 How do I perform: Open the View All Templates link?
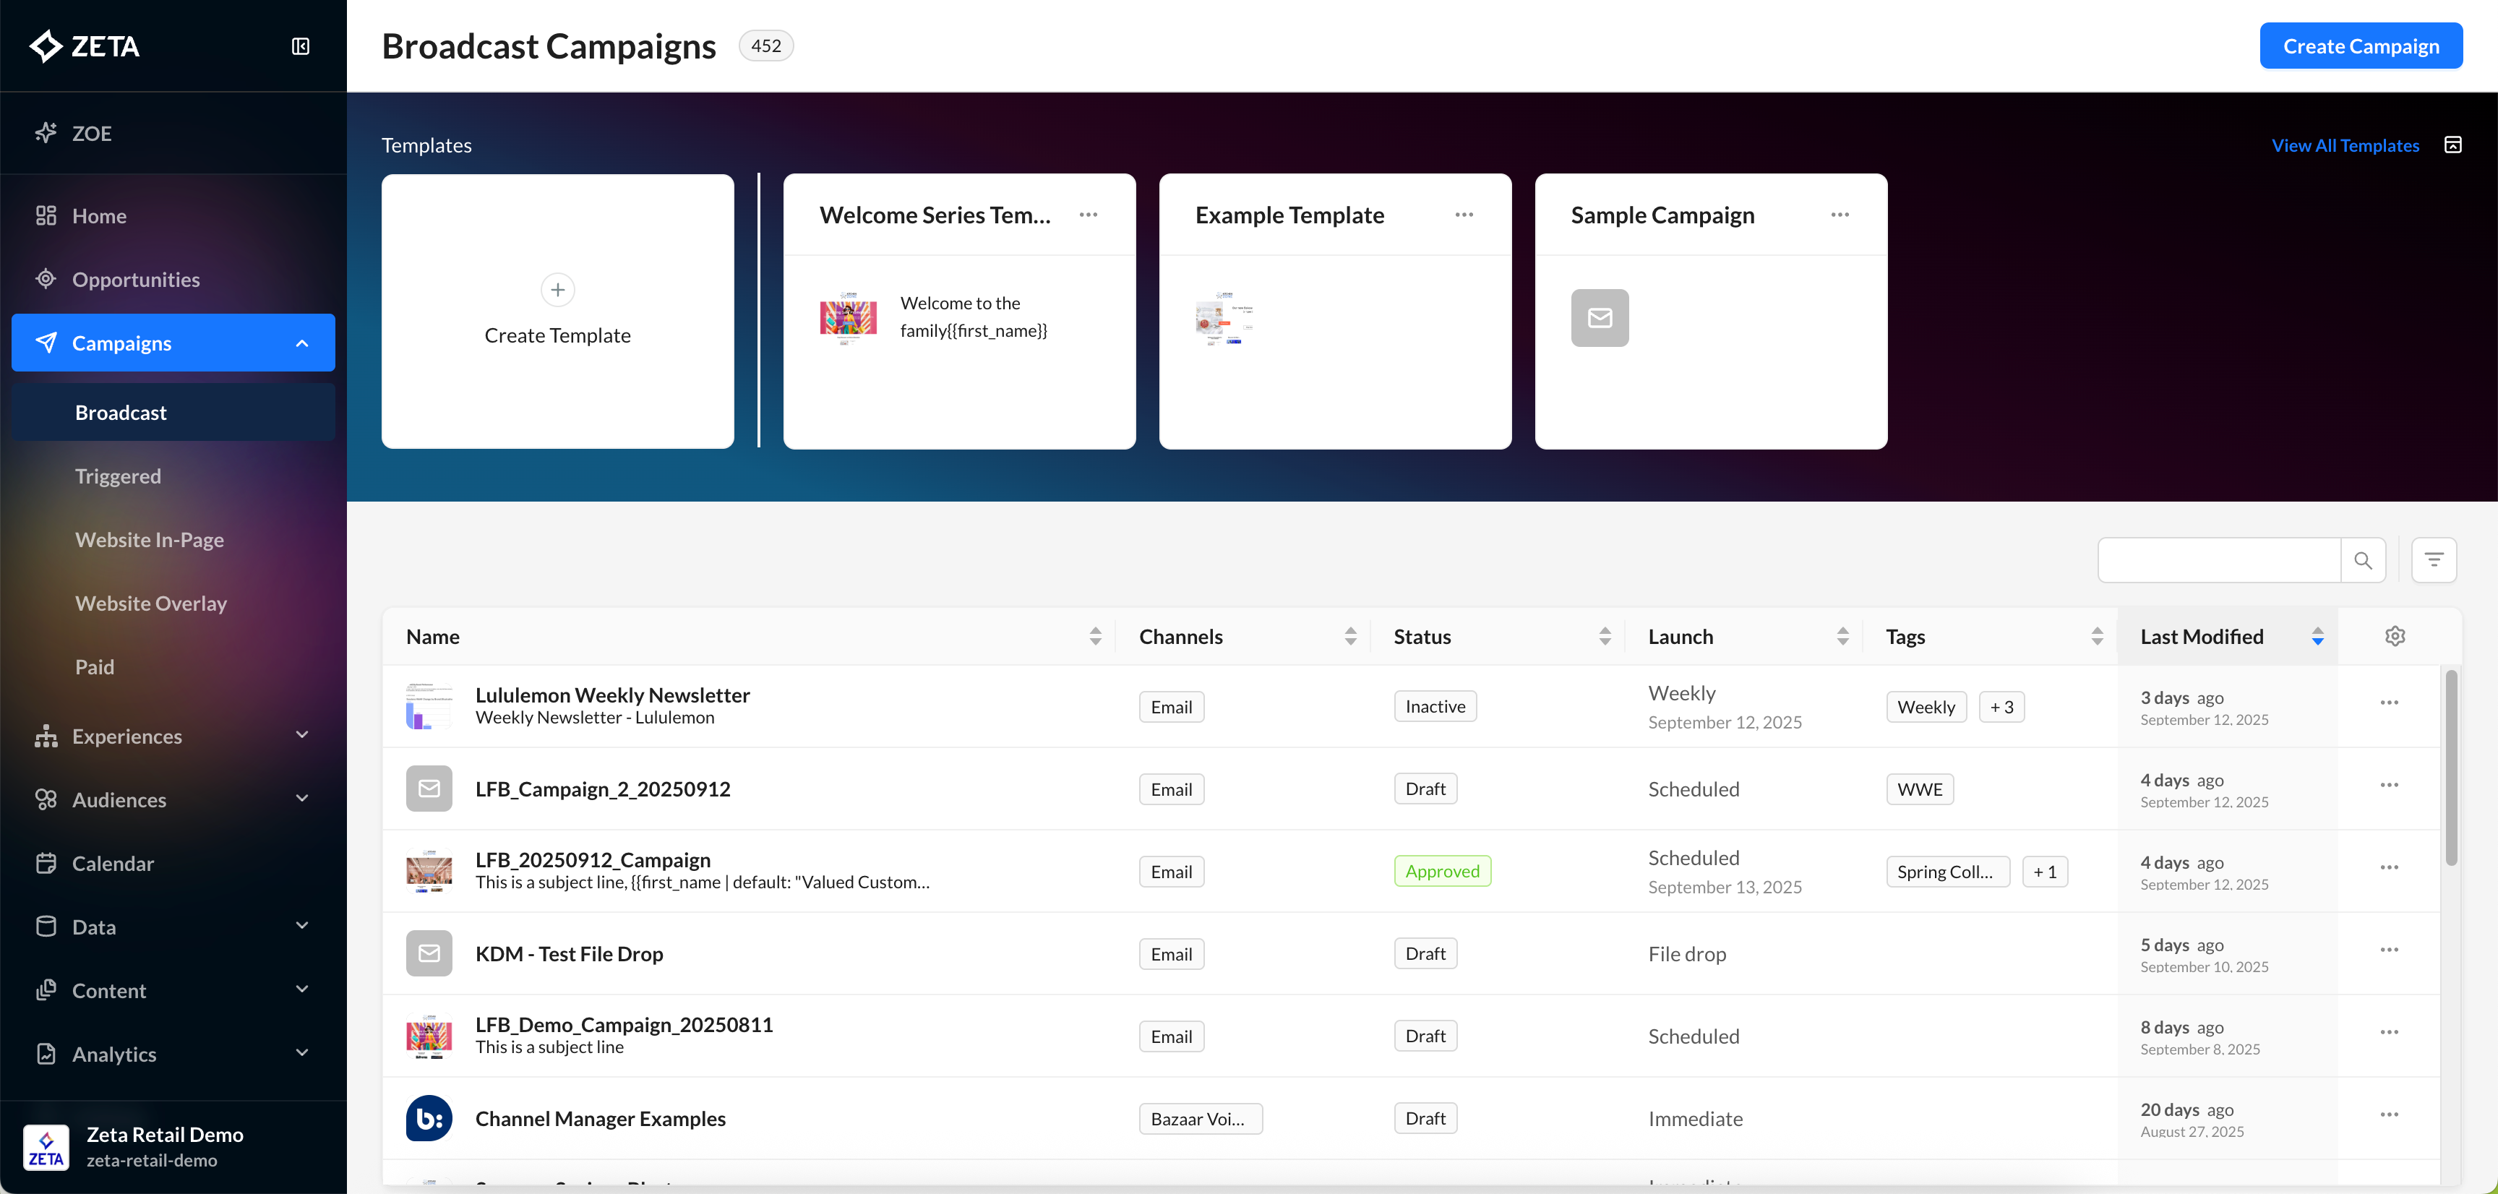pyautogui.click(x=2345, y=145)
